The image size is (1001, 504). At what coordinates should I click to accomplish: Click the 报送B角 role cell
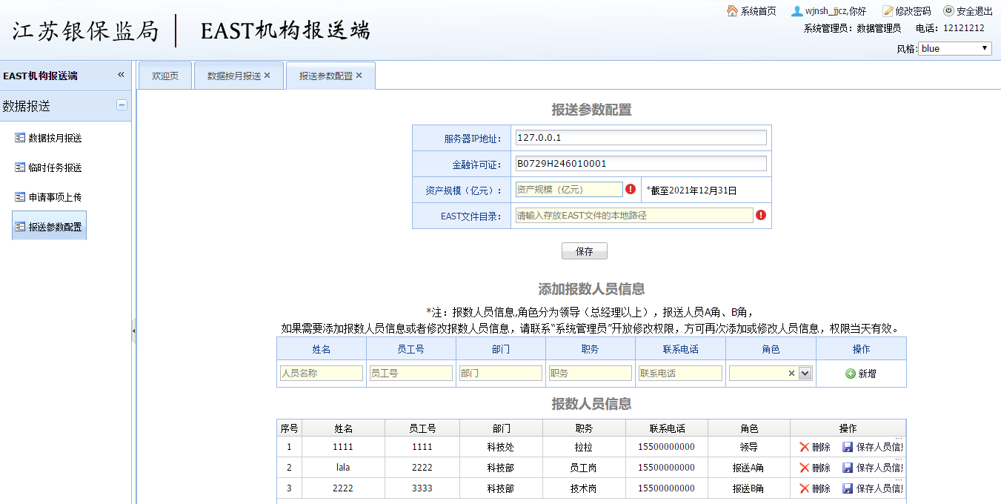(749, 488)
